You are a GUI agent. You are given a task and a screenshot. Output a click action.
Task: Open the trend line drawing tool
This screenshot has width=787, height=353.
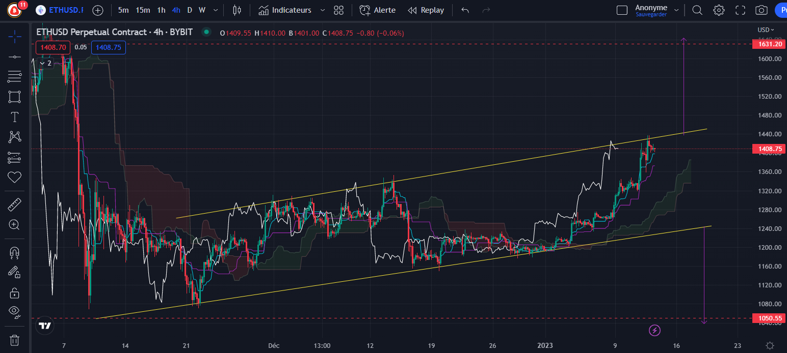point(14,57)
